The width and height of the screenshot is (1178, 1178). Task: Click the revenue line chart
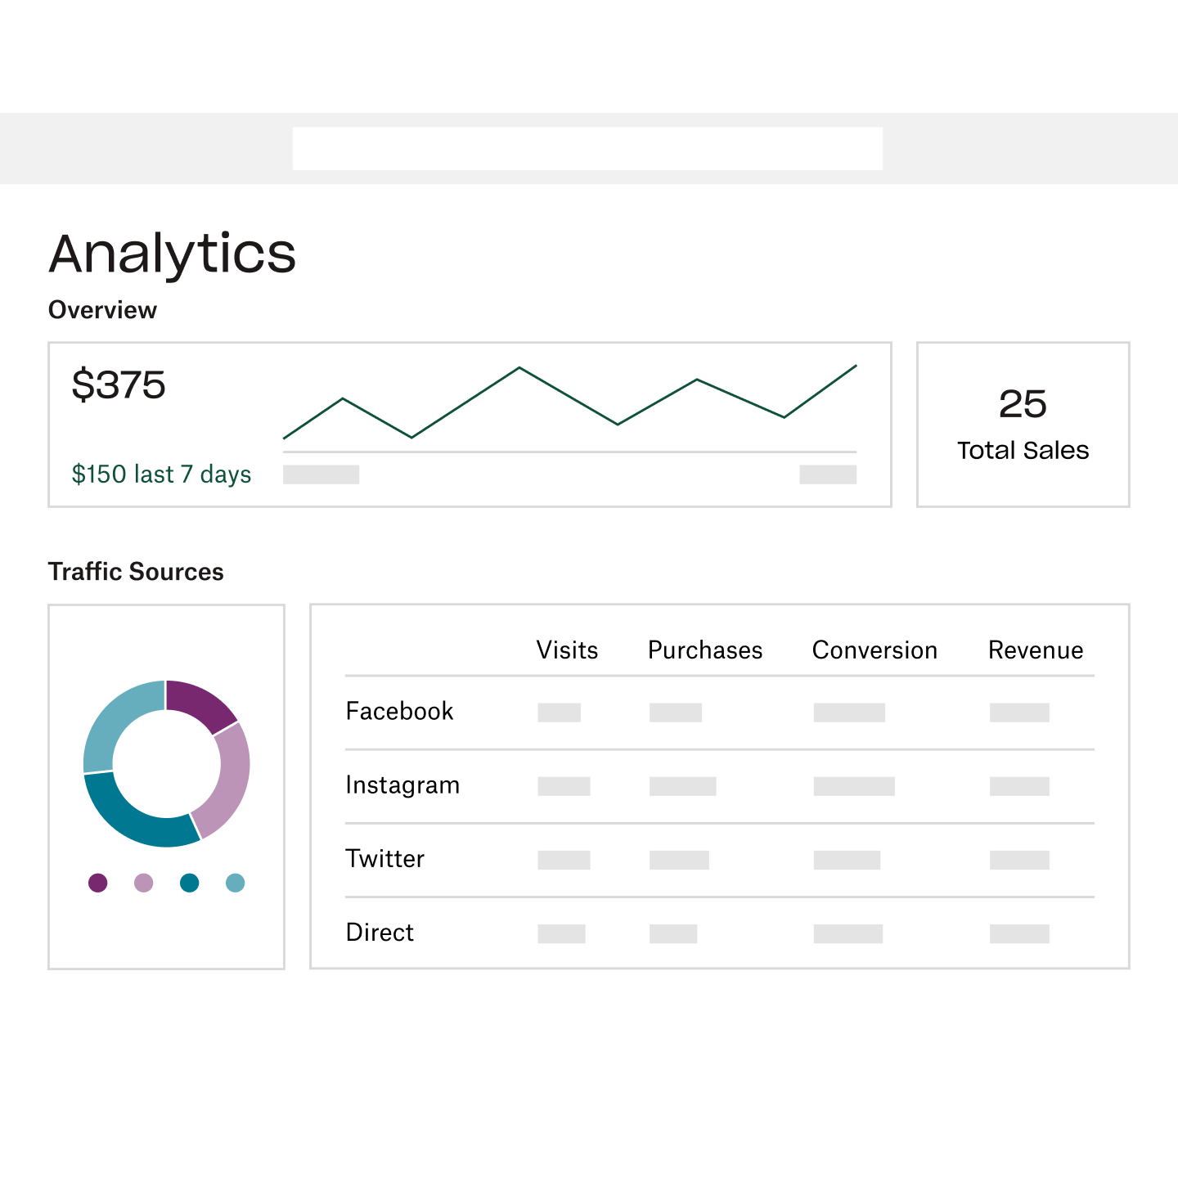point(569,405)
